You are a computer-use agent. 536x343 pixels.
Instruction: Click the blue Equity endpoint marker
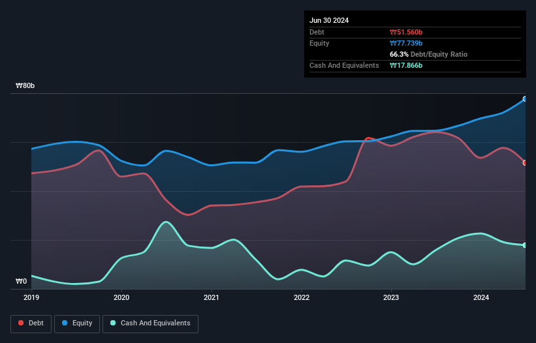click(x=525, y=99)
